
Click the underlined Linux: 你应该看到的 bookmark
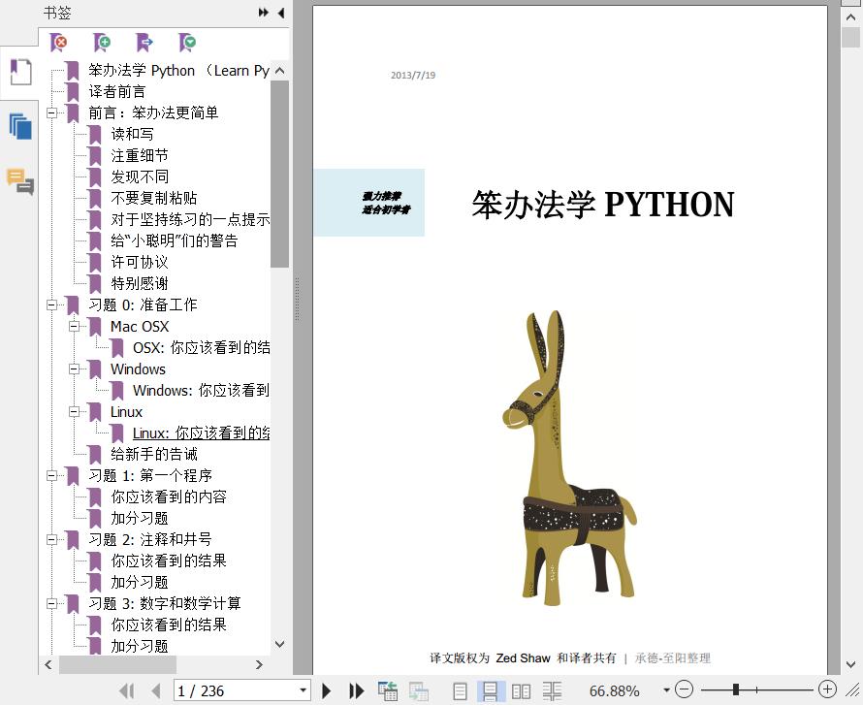point(201,433)
